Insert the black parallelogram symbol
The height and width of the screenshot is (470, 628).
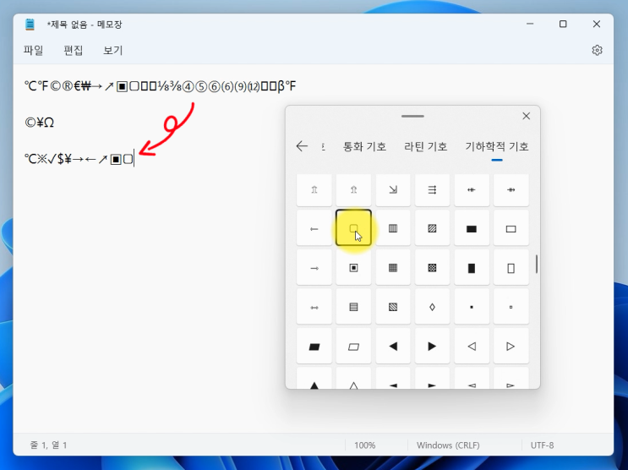click(314, 347)
